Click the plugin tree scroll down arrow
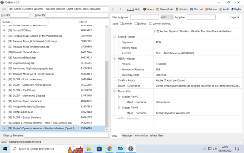This screenshot has height=153, width=244. [x=107, y=129]
